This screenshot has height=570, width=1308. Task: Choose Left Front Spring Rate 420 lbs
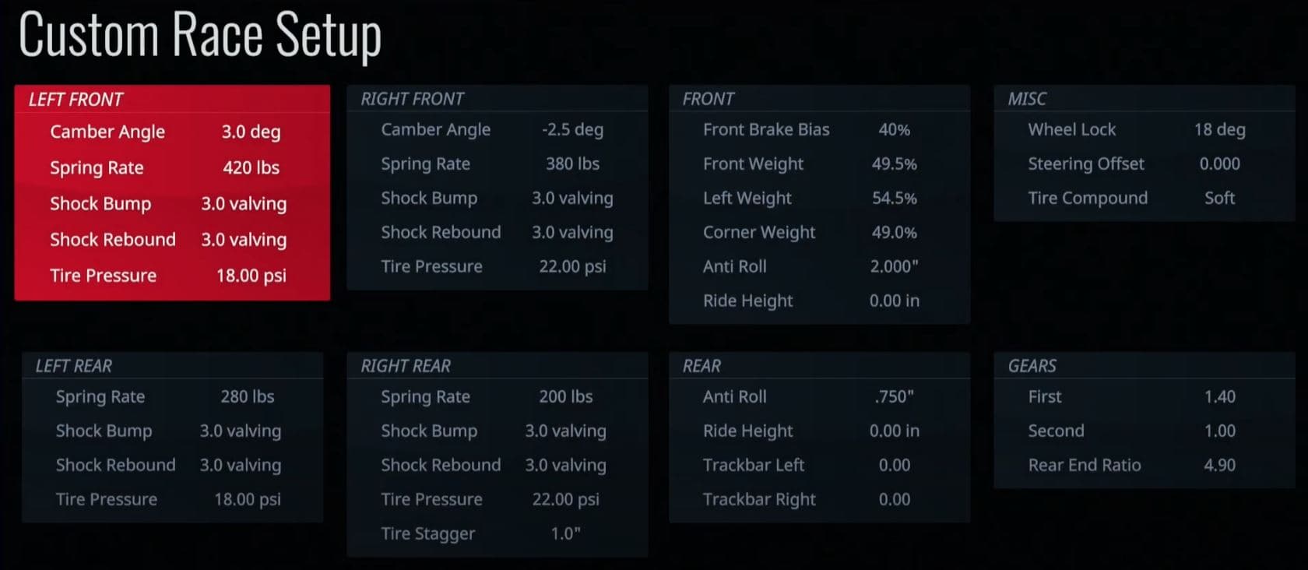[x=172, y=167]
